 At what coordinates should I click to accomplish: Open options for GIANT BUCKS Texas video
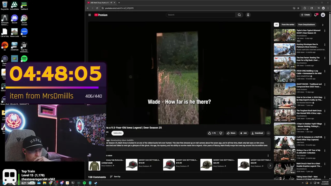(325, 84)
